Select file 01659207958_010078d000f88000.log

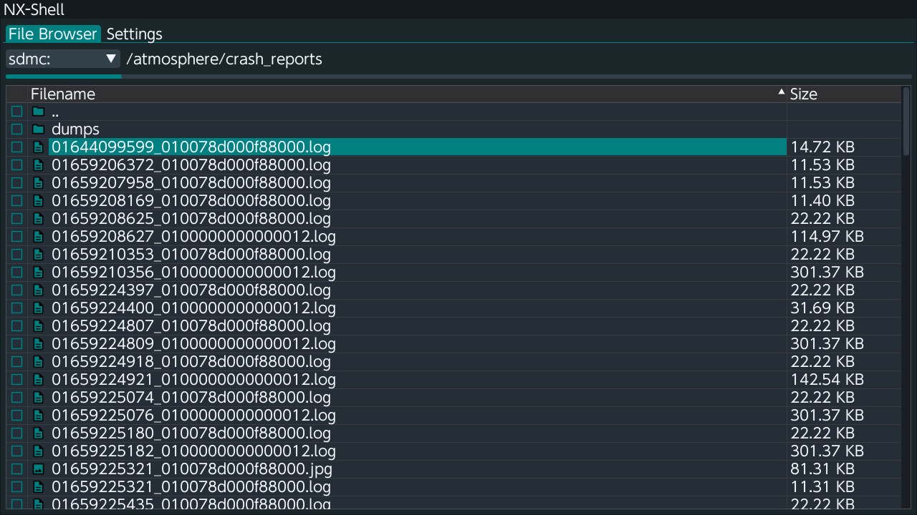pyautogui.click(x=418, y=183)
